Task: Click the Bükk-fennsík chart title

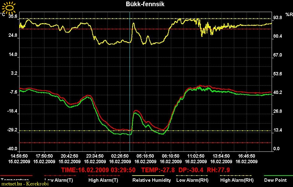Action: [145, 4]
